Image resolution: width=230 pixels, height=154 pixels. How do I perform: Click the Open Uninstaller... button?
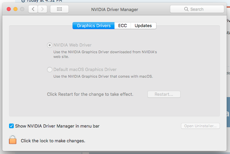tap(200, 126)
